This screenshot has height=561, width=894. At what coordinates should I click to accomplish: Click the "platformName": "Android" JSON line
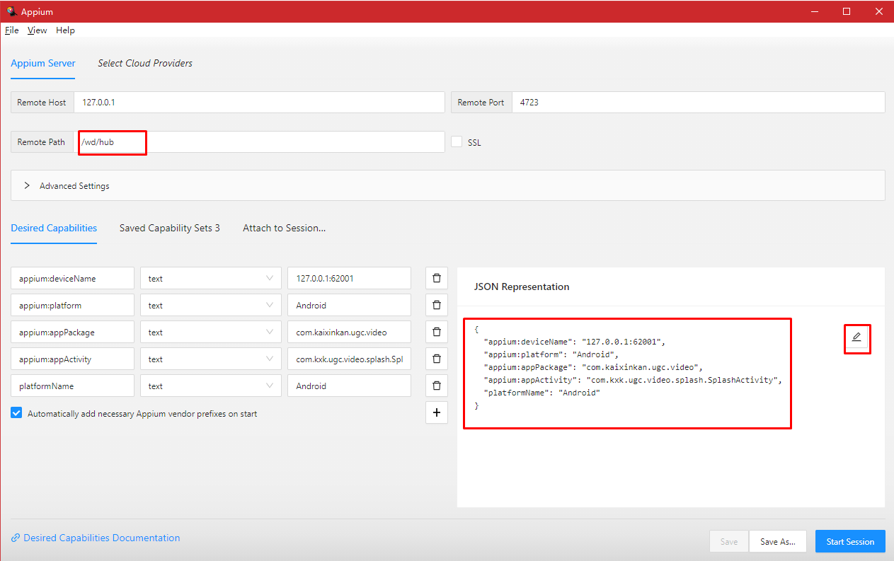541,393
